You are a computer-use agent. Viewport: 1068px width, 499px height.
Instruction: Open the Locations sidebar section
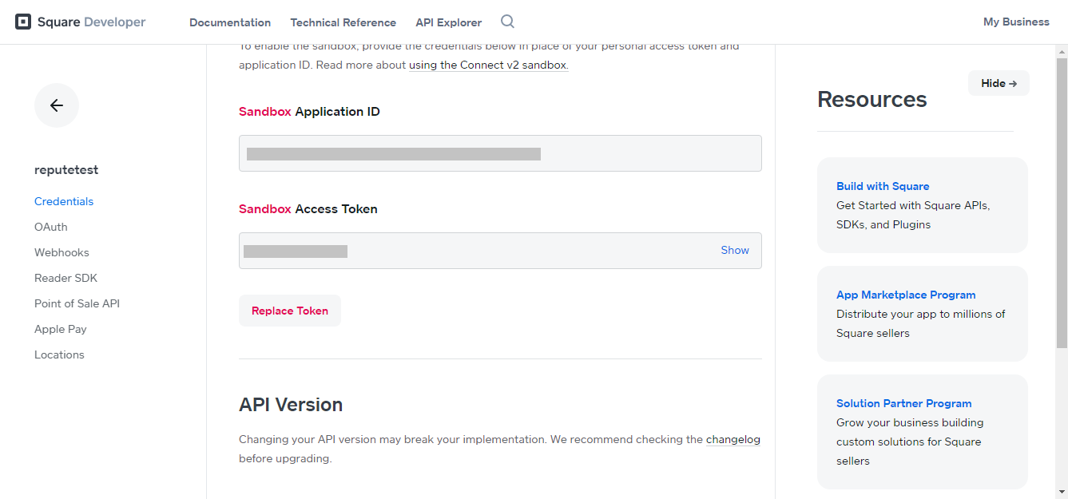pyautogui.click(x=59, y=354)
